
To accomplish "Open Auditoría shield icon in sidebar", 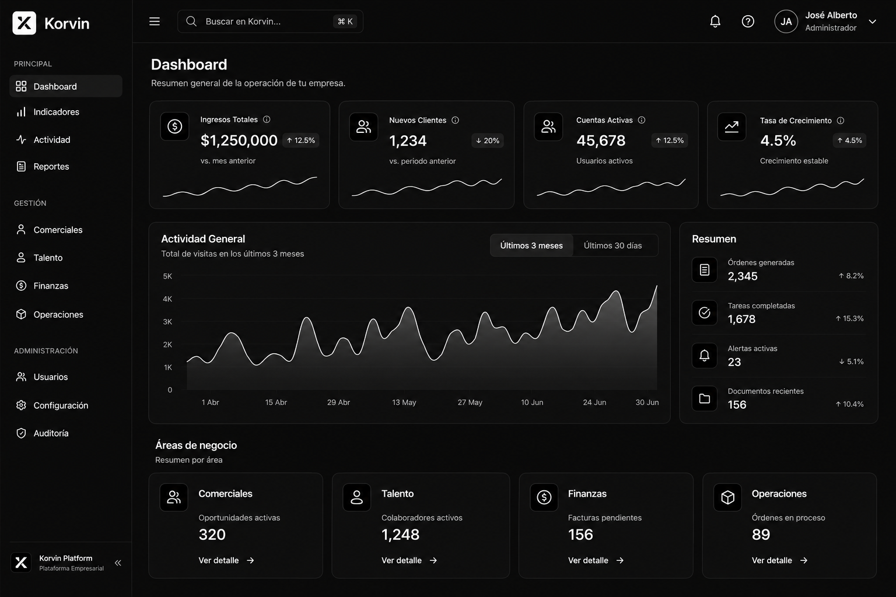I will click(21, 433).
